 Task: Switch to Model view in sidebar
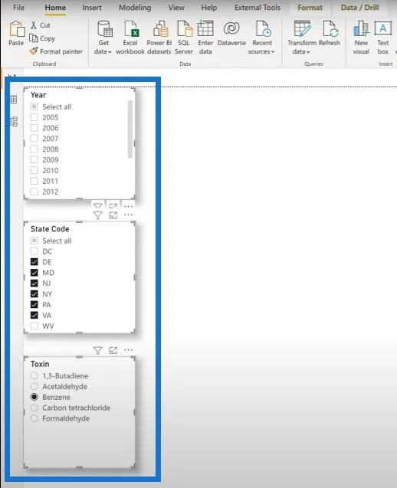(13, 122)
